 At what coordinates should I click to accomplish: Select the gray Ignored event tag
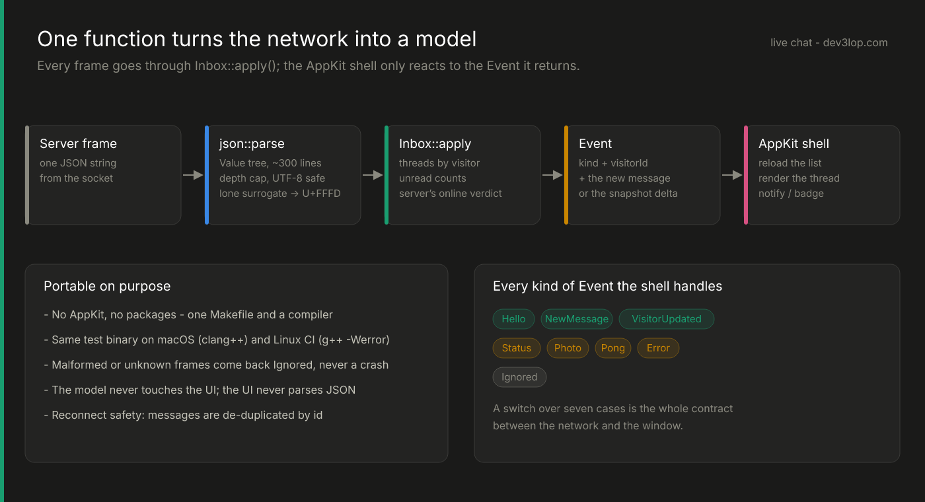[519, 377]
